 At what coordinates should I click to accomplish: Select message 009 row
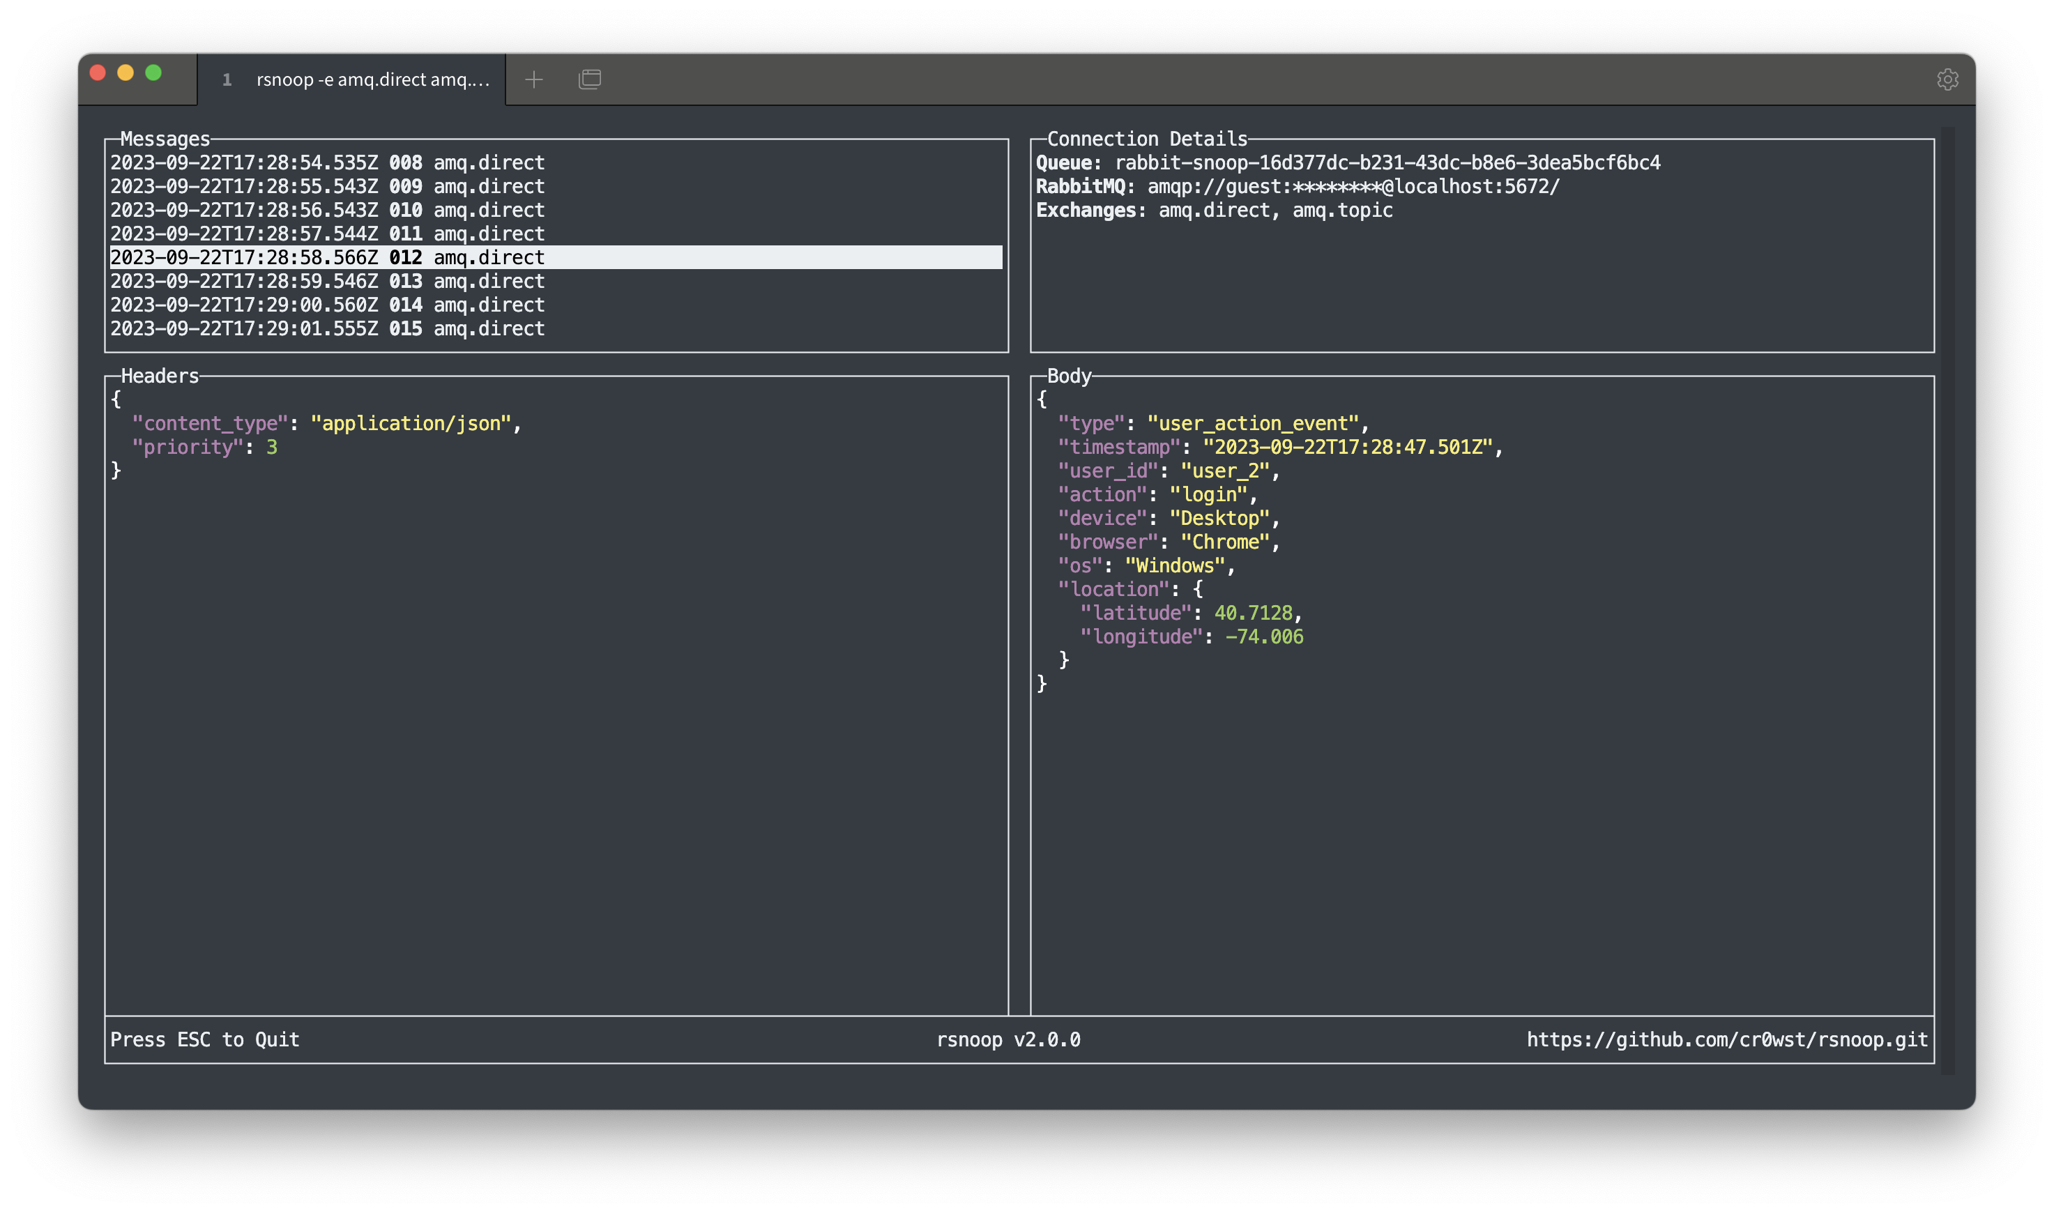(x=327, y=186)
